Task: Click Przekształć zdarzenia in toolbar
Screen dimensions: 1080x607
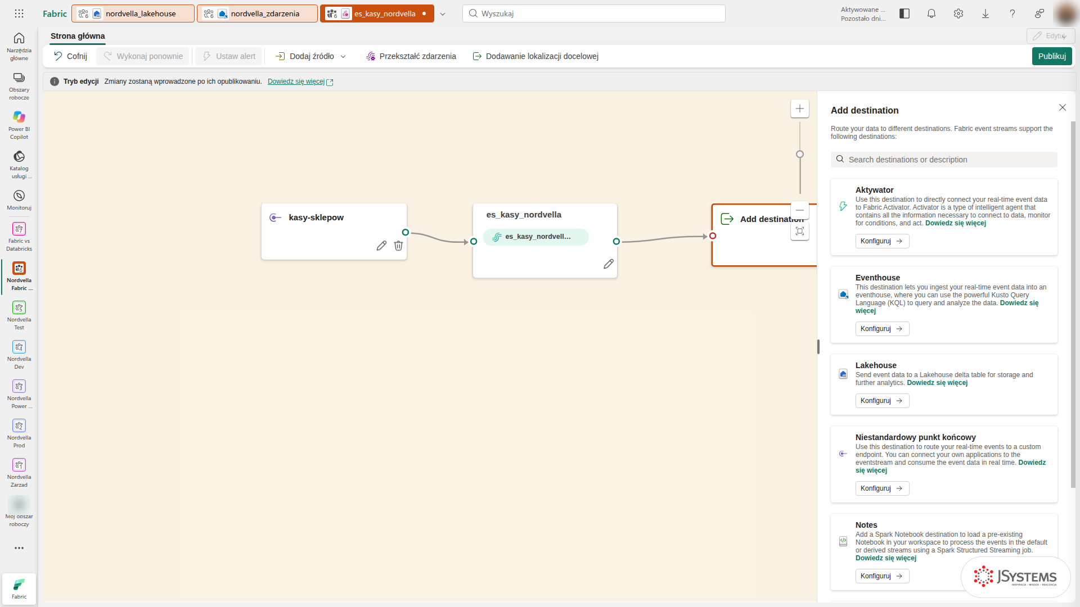Action: point(411,56)
